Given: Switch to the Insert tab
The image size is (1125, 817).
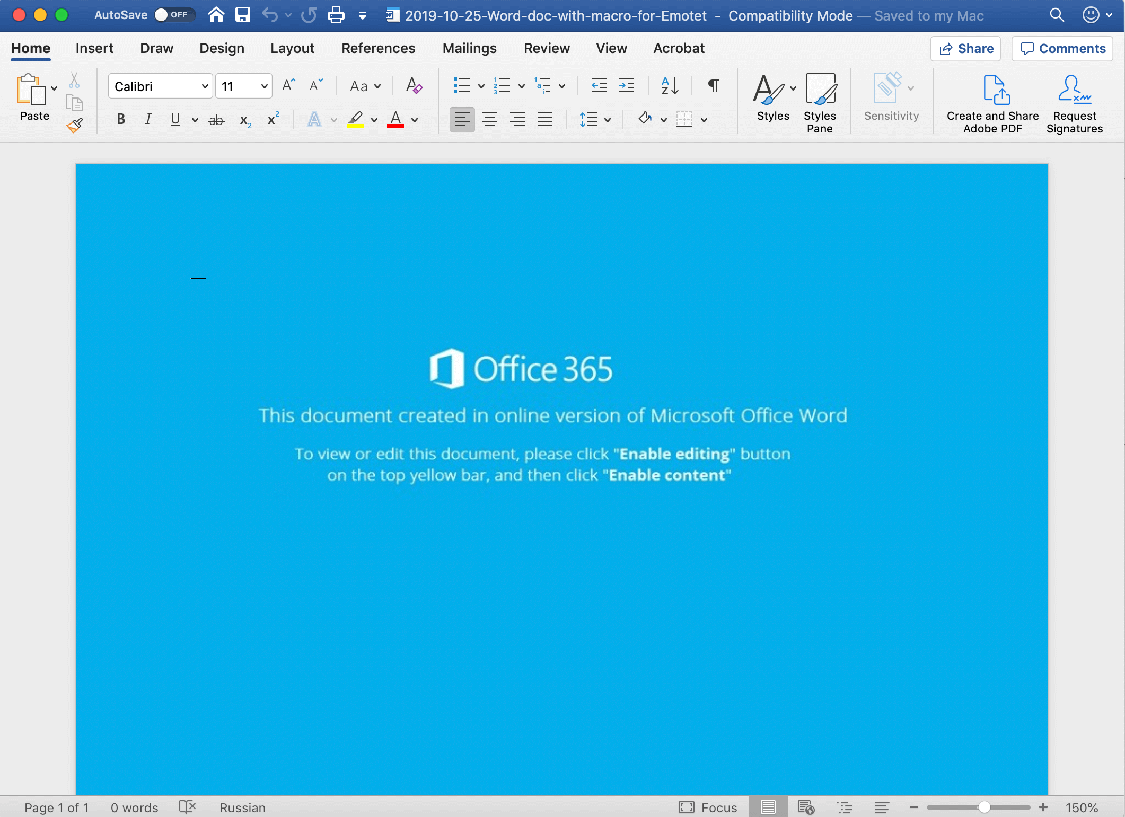Looking at the screenshot, I should (x=94, y=48).
